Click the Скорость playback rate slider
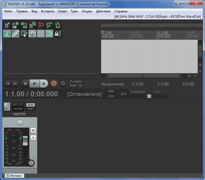The width and height of the screenshot is (205, 180). click(x=149, y=96)
